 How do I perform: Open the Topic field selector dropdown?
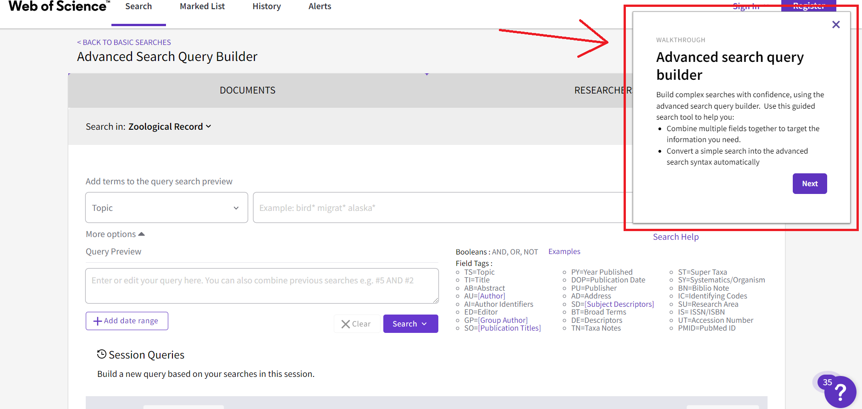166,208
